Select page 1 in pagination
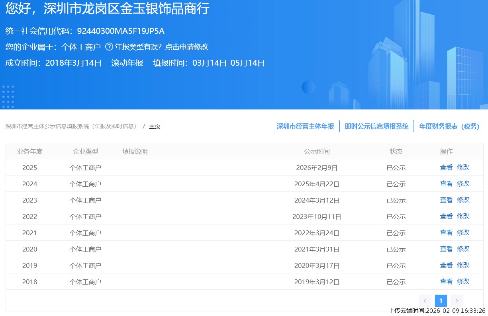The image size is (488, 316). (x=441, y=301)
